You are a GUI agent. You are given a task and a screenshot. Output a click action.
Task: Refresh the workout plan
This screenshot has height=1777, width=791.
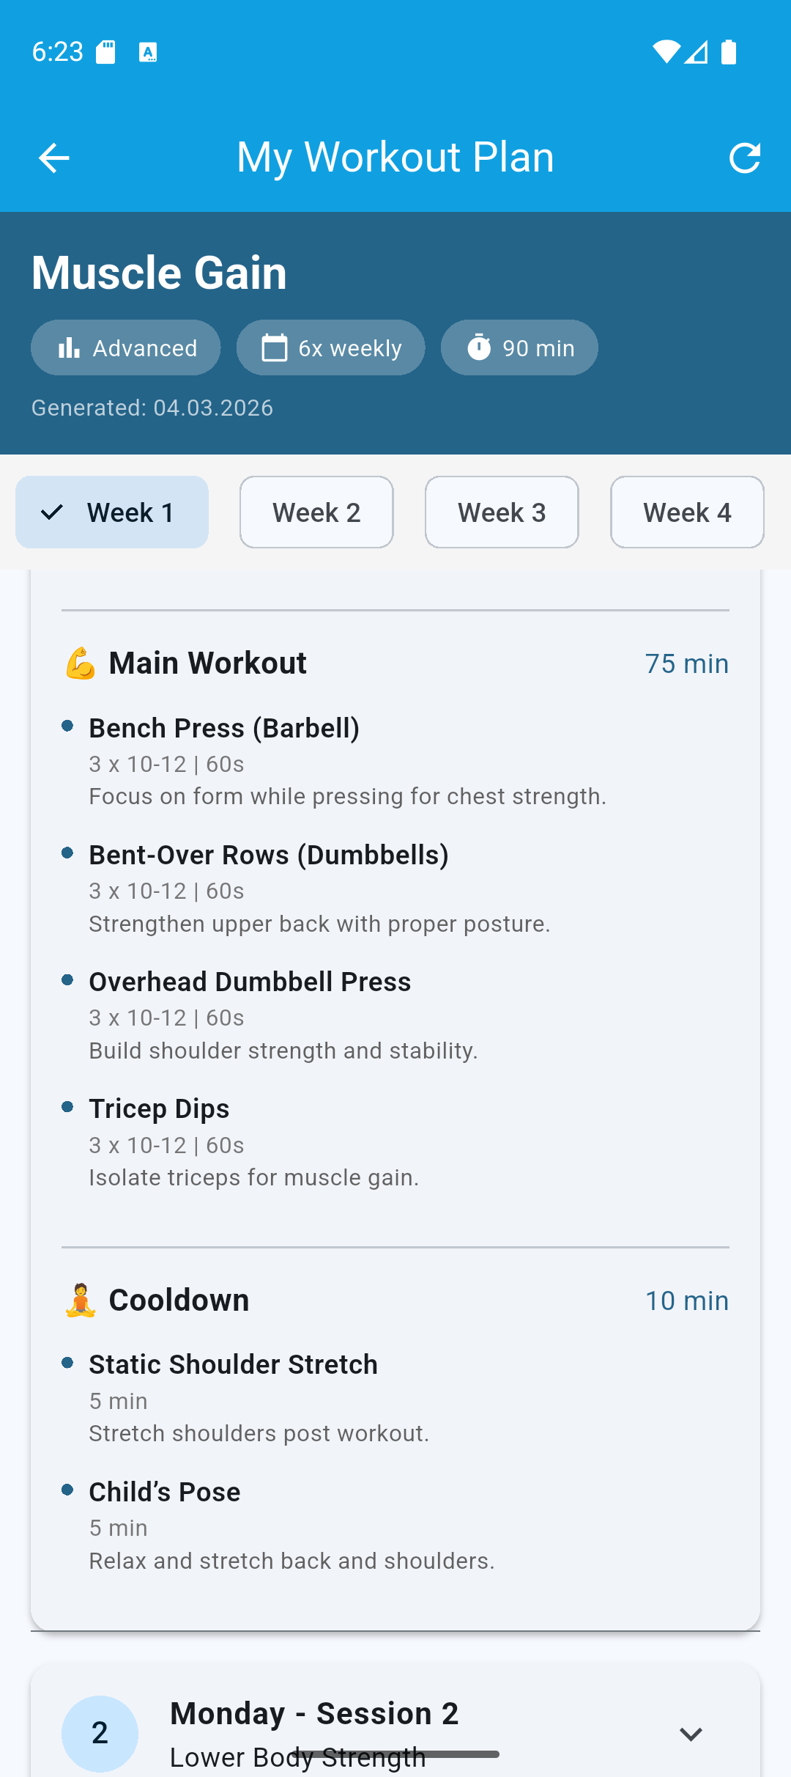(x=745, y=157)
